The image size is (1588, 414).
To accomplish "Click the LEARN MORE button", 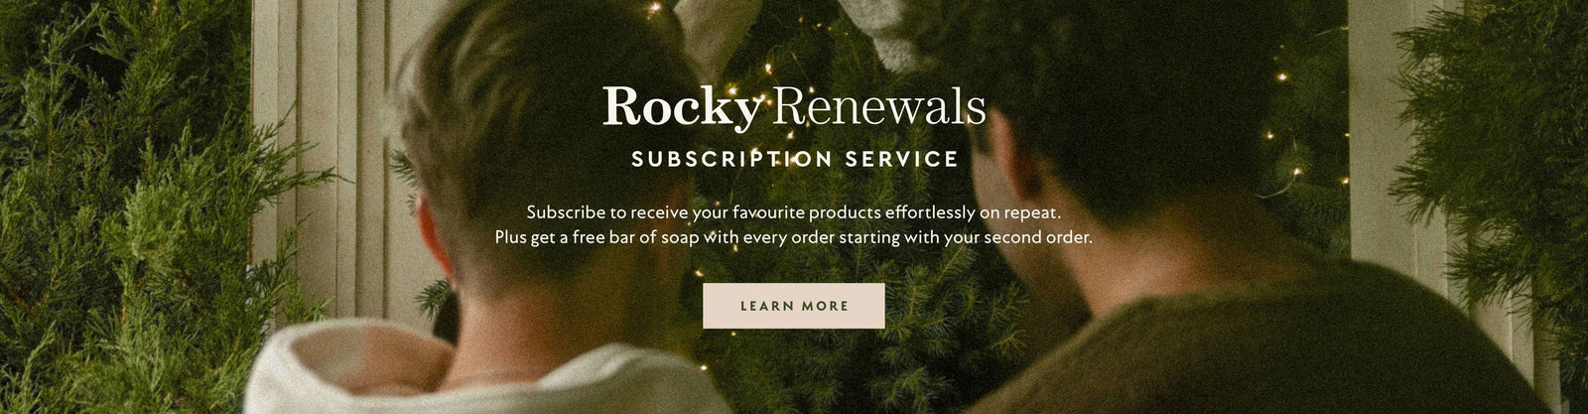I will tap(793, 306).
